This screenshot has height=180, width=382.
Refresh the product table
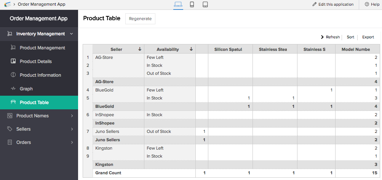click(330, 37)
